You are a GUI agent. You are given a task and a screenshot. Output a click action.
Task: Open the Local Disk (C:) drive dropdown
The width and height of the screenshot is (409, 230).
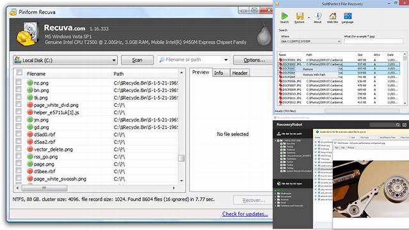(65, 60)
